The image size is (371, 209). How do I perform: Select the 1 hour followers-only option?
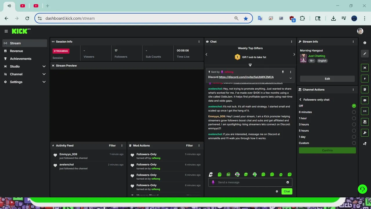(x=354, y=118)
